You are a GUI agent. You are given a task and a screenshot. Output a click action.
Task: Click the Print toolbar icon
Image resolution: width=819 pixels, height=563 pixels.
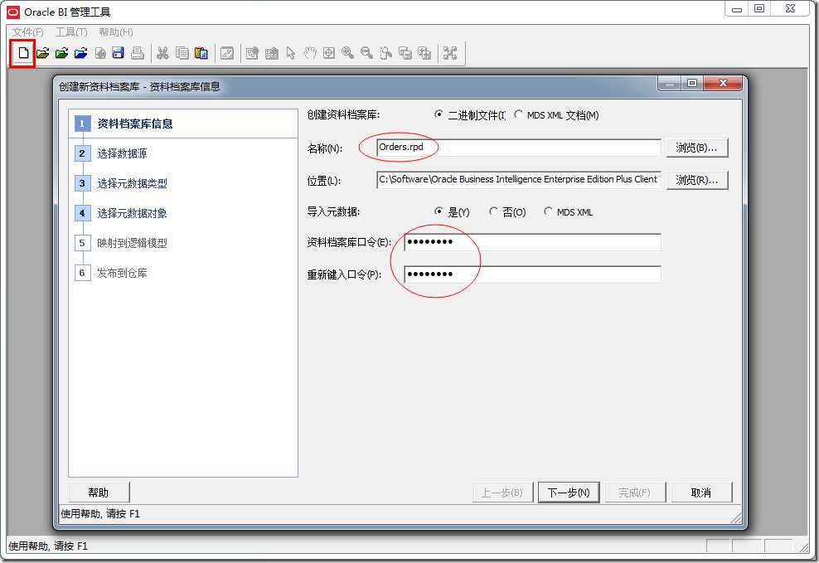[x=138, y=53]
